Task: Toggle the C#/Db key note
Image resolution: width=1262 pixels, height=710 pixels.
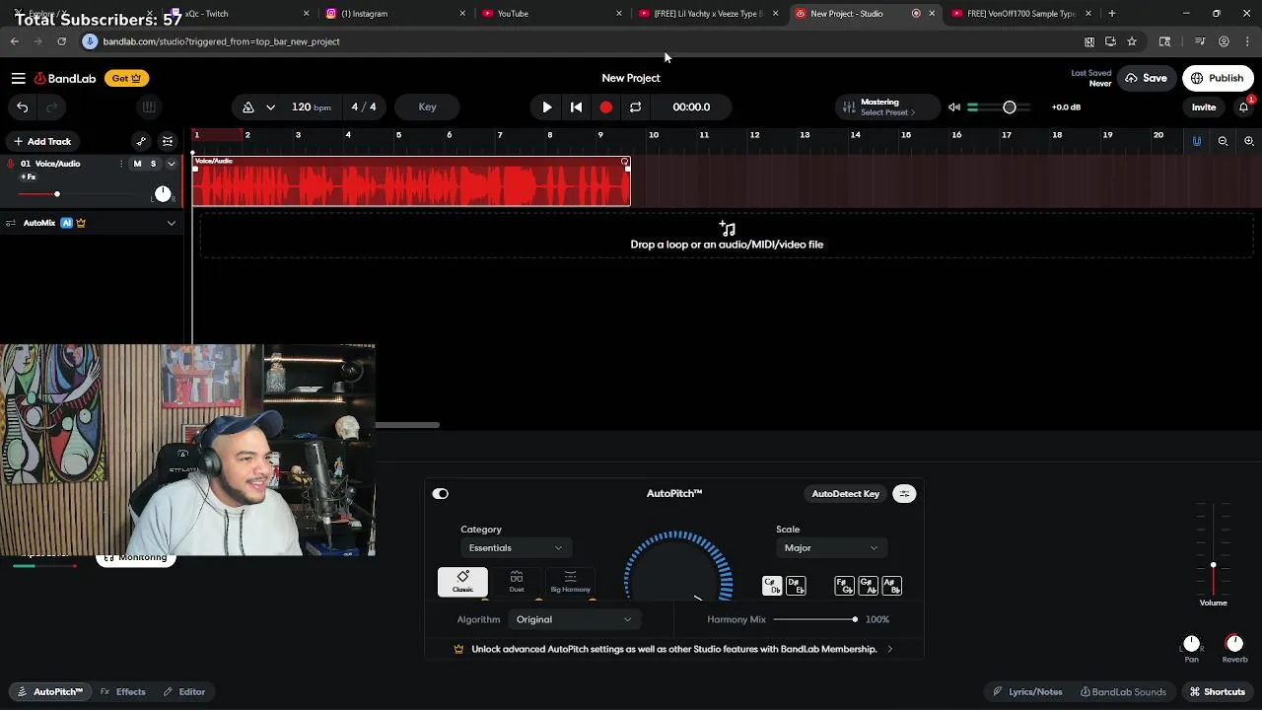Action: tap(772, 587)
